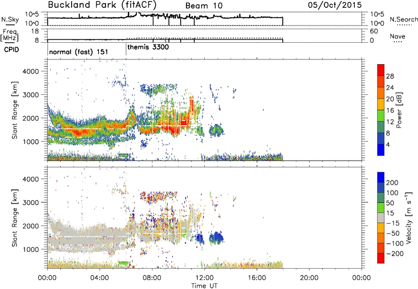418x289 pixels.
Task: Click the '12:00' time axis tick label
Action: tap(204, 278)
